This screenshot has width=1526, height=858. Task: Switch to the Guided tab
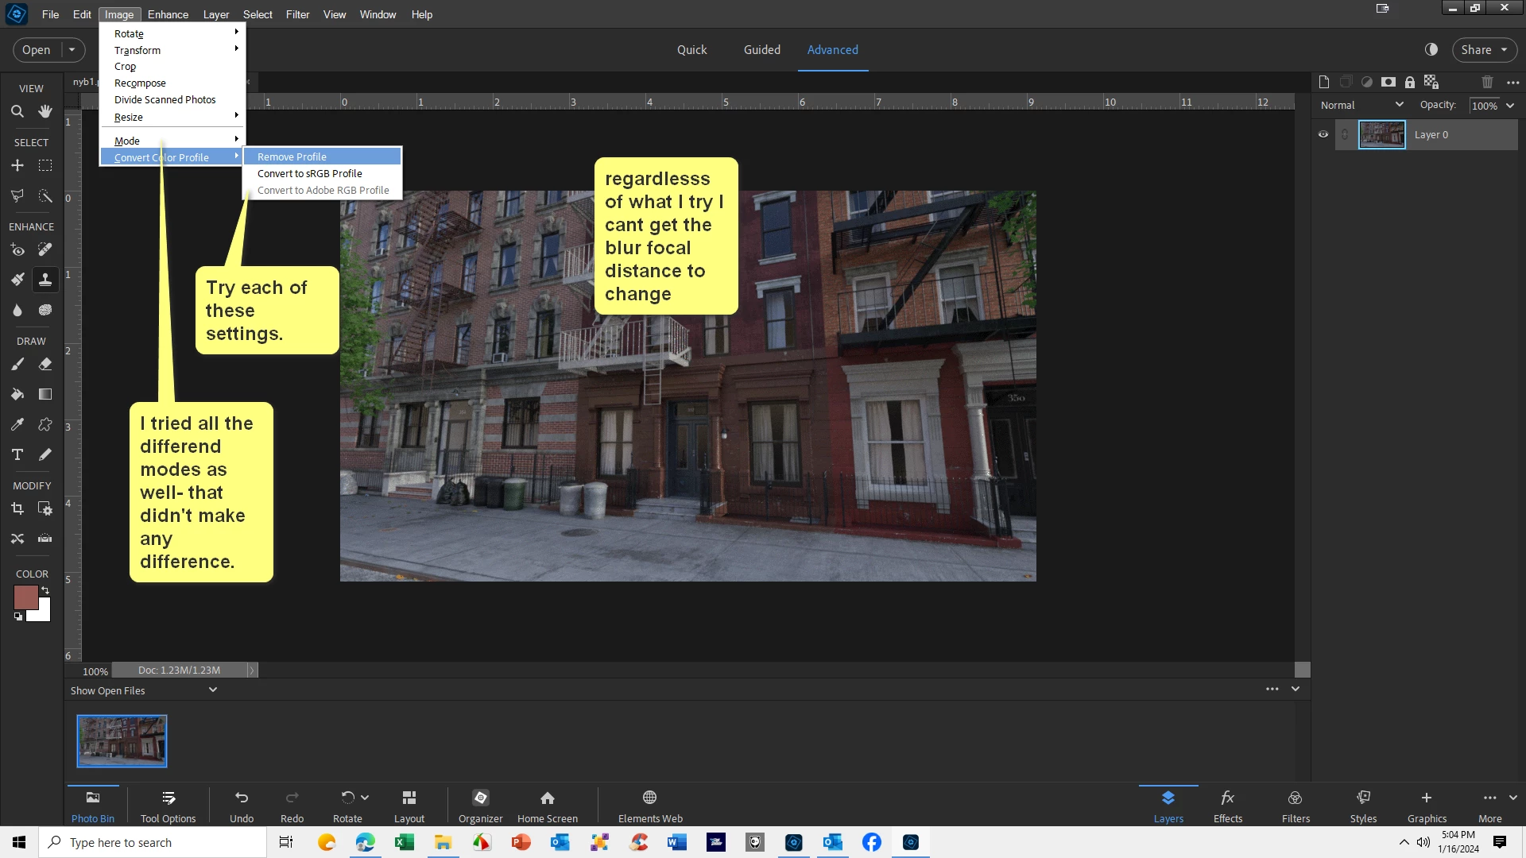[761, 49]
